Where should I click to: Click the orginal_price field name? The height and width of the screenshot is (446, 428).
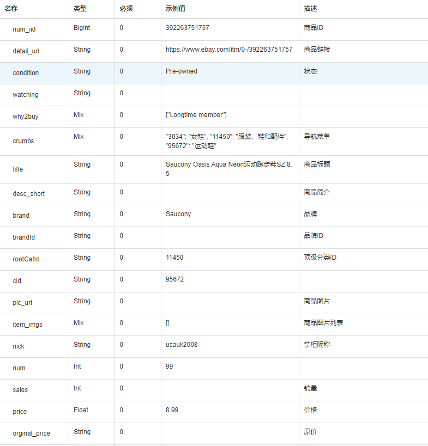click(x=31, y=433)
